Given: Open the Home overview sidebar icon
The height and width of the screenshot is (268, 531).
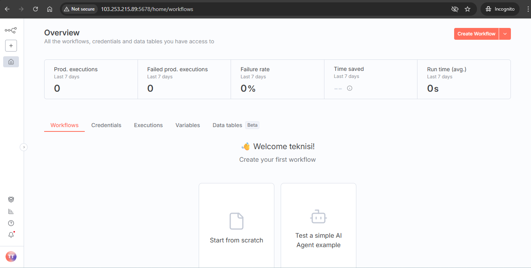Looking at the screenshot, I should [11, 62].
